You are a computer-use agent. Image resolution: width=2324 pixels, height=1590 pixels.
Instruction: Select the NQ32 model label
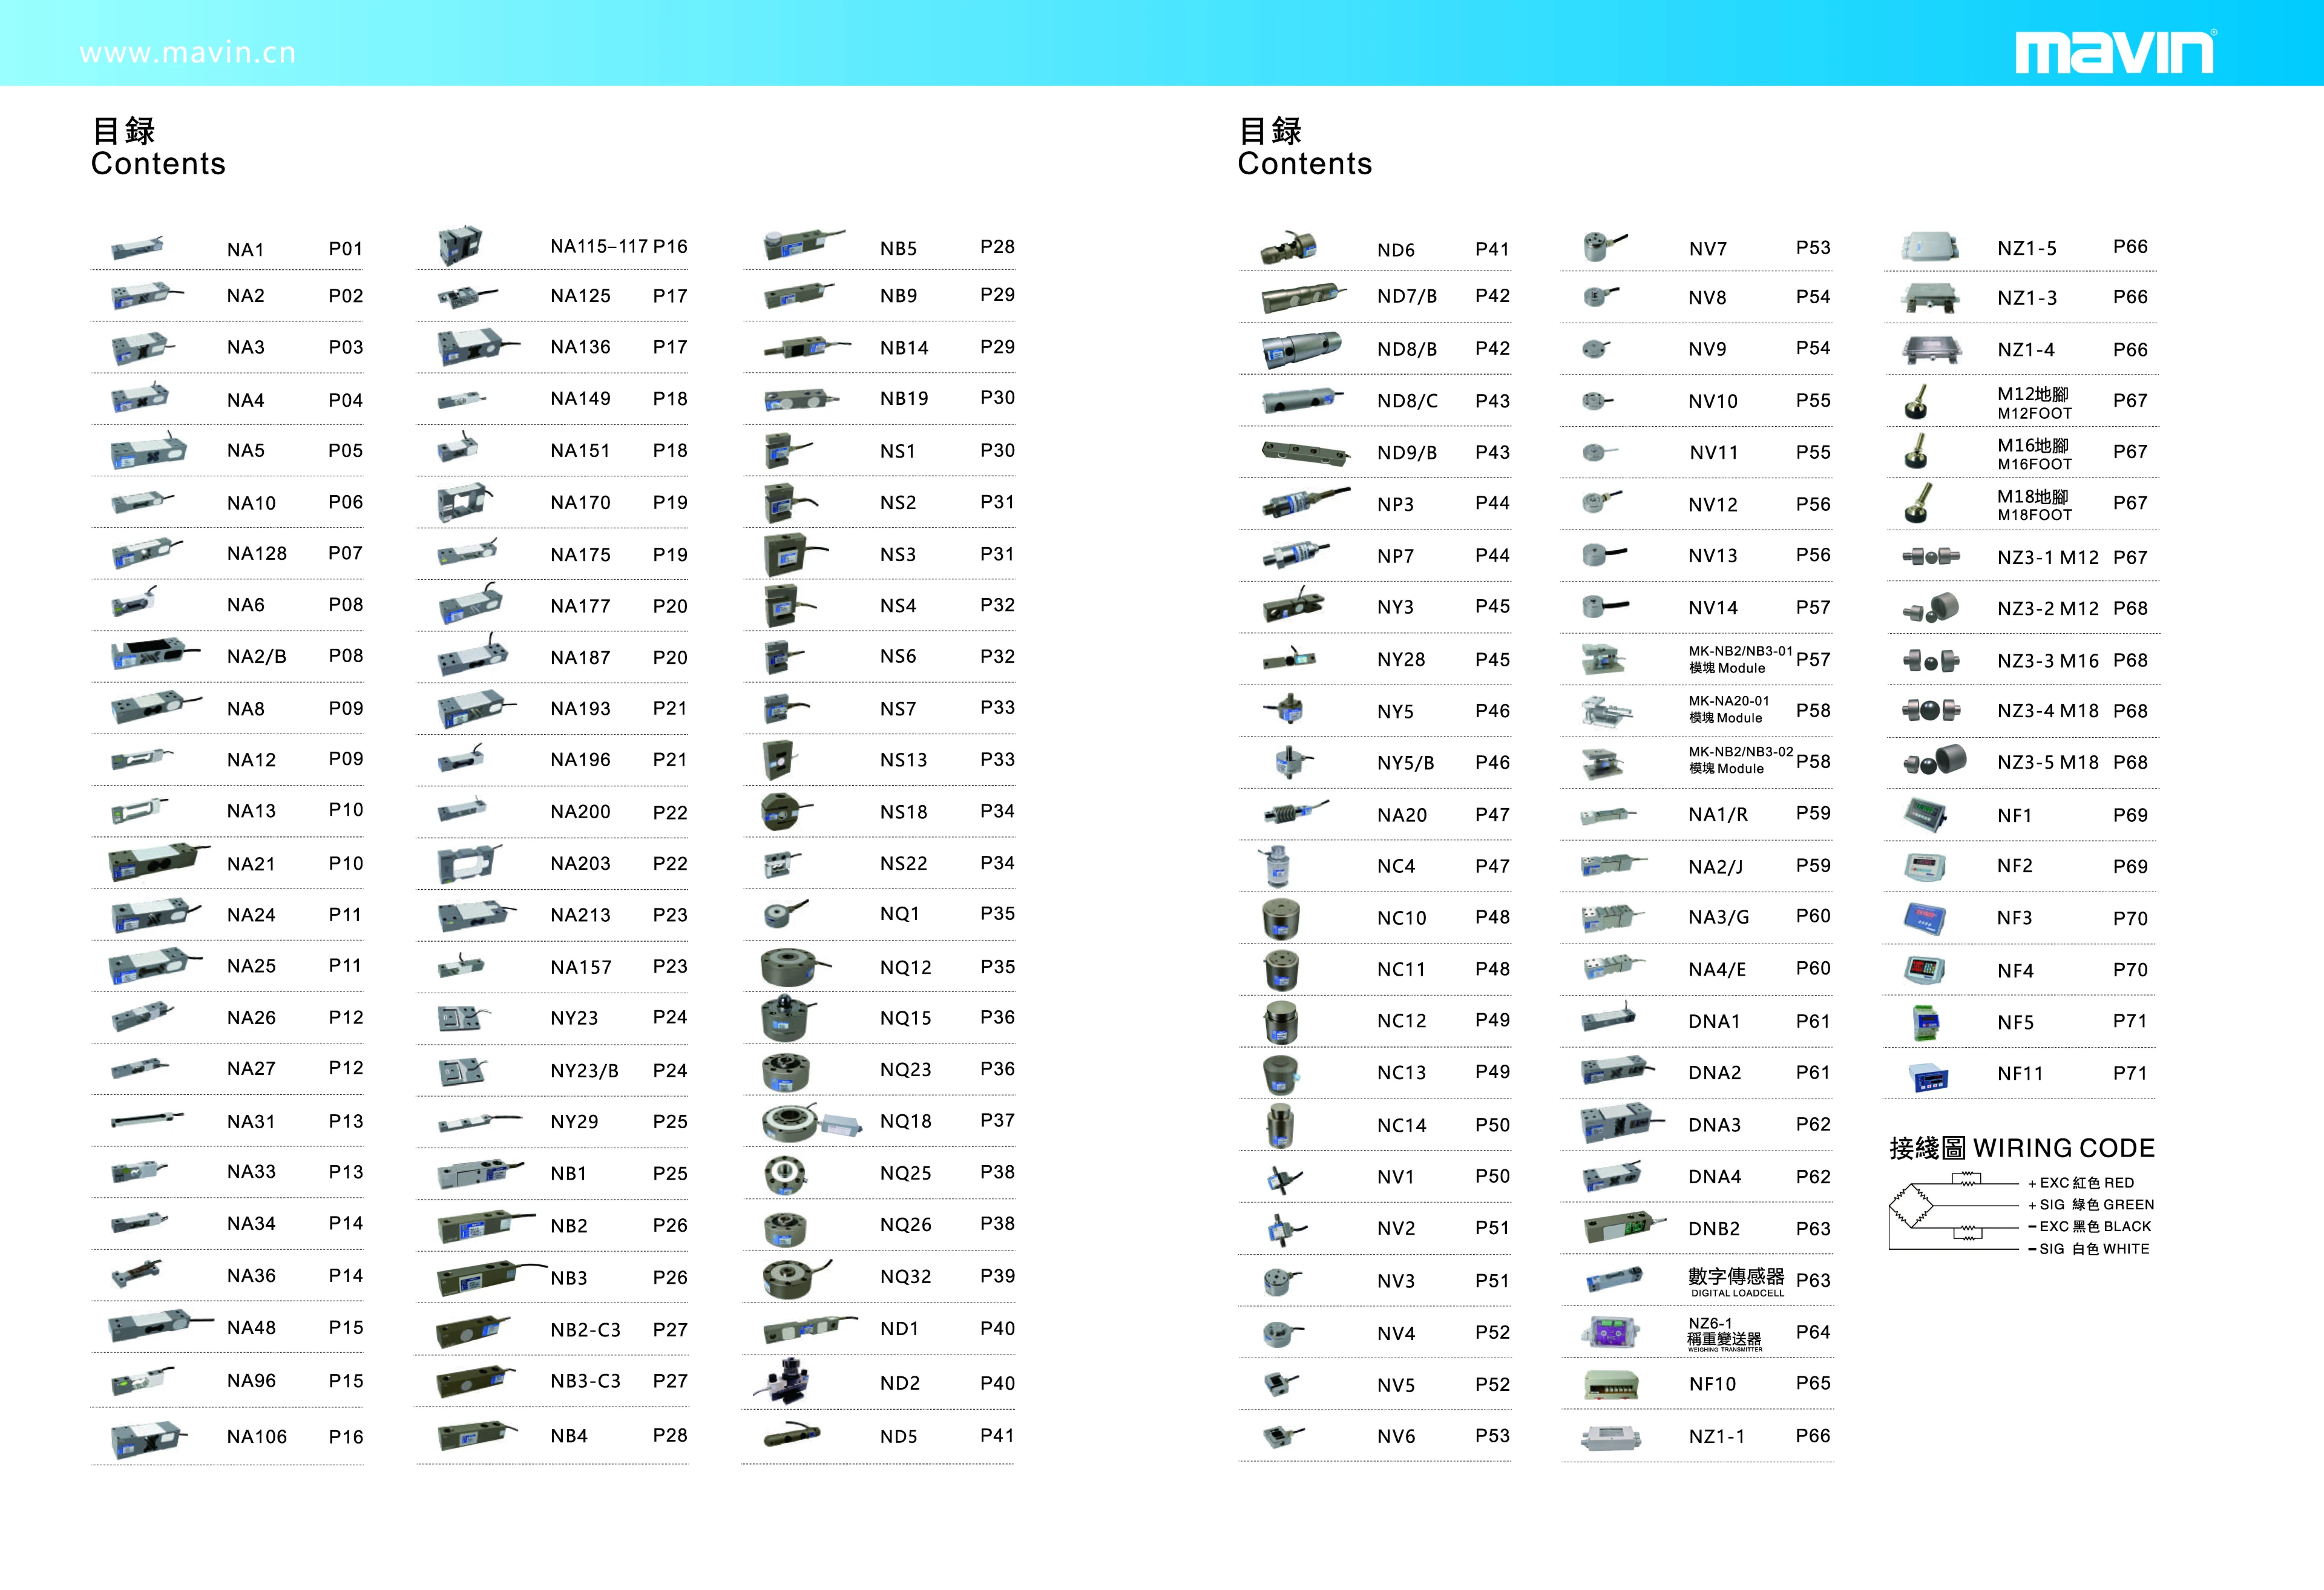(x=905, y=1277)
